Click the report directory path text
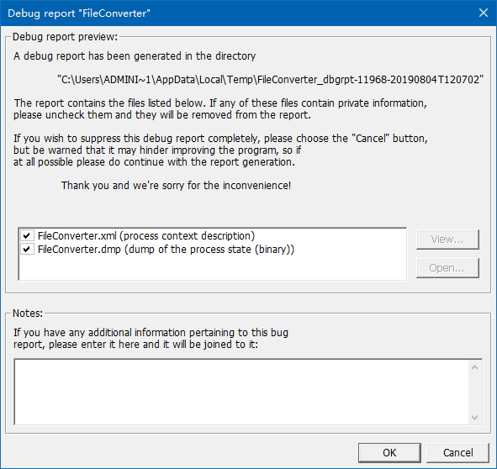497x469 pixels. pyautogui.click(x=271, y=79)
